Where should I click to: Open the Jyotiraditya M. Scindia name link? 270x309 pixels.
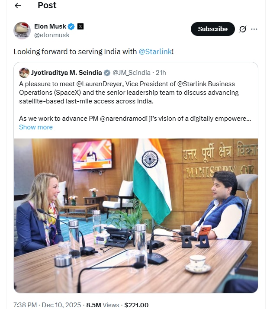coord(66,73)
